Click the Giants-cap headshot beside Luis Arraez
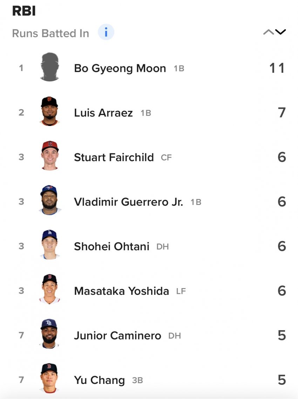 49,112
